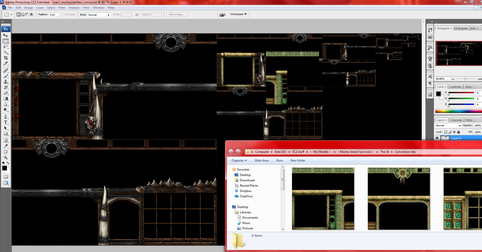The image size is (482, 252).
Task: Open the Image menu
Action: pyautogui.click(x=28, y=8)
